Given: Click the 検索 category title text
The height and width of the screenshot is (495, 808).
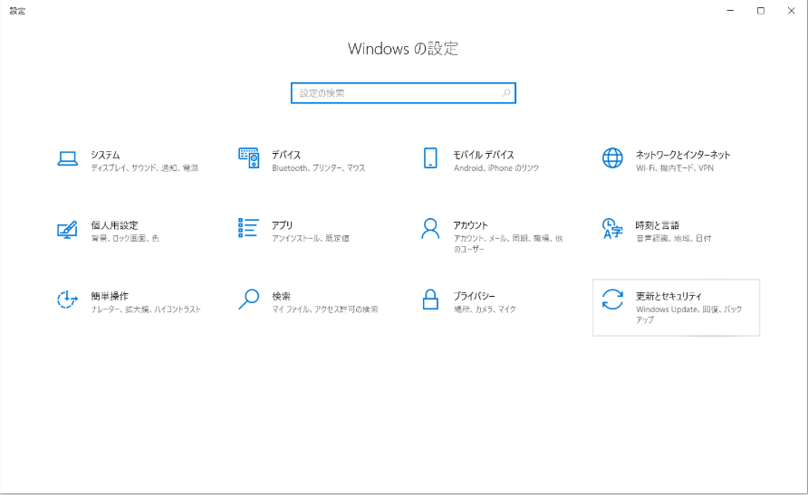Looking at the screenshot, I should [282, 296].
